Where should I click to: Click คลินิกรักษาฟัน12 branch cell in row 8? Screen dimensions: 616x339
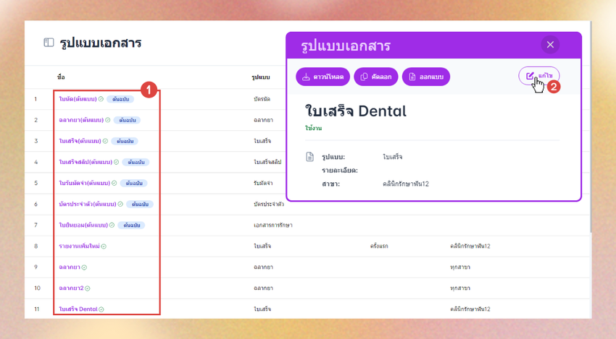[470, 246]
